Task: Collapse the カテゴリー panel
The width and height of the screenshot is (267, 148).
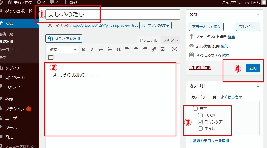Action: click(x=258, y=86)
